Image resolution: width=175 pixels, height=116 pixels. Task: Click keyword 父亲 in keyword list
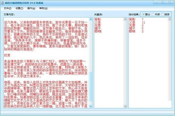click(x=98, y=22)
